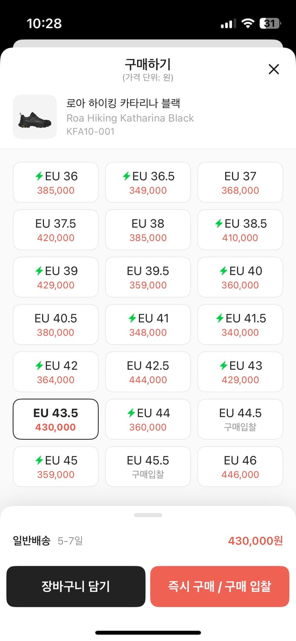Select EU 45.5 marked 구매입찰
This screenshot has width=296, height=641.
[147, 467]
